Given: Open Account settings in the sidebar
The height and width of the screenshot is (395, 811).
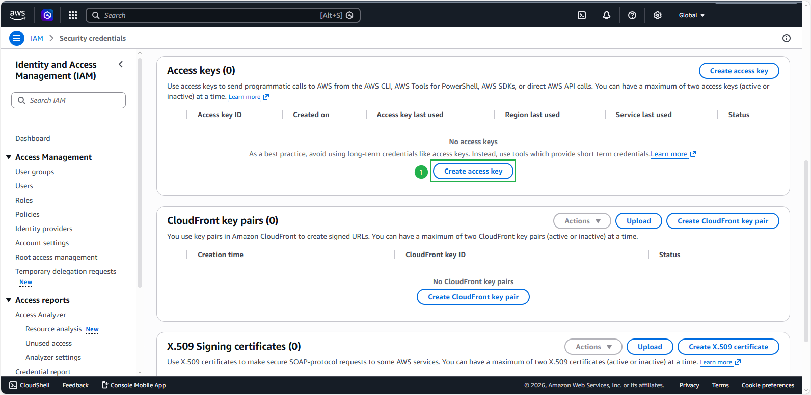Looking at the screenshot, I should click(x=42, y=243).
